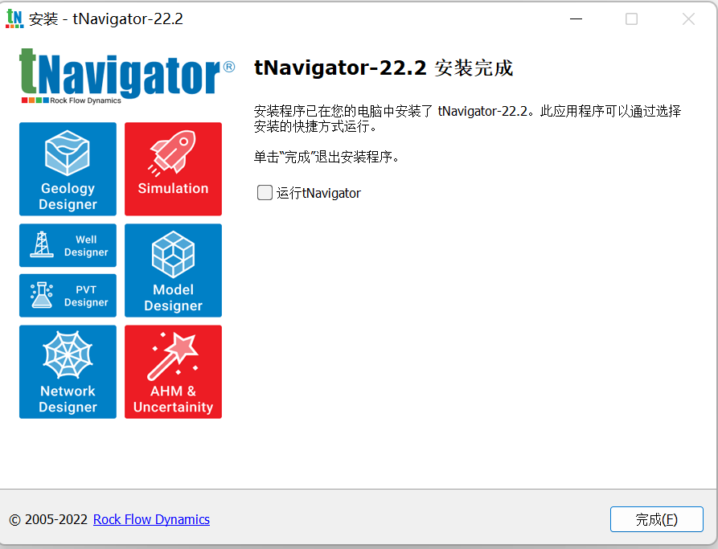
Task: Select the PVT Designer flask icon
Action: pyautogui.click(x=68, y=295)
